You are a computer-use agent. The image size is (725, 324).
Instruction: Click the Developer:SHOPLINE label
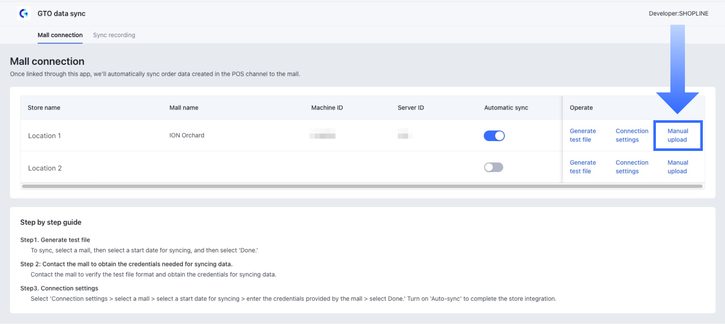coord(679,14)
